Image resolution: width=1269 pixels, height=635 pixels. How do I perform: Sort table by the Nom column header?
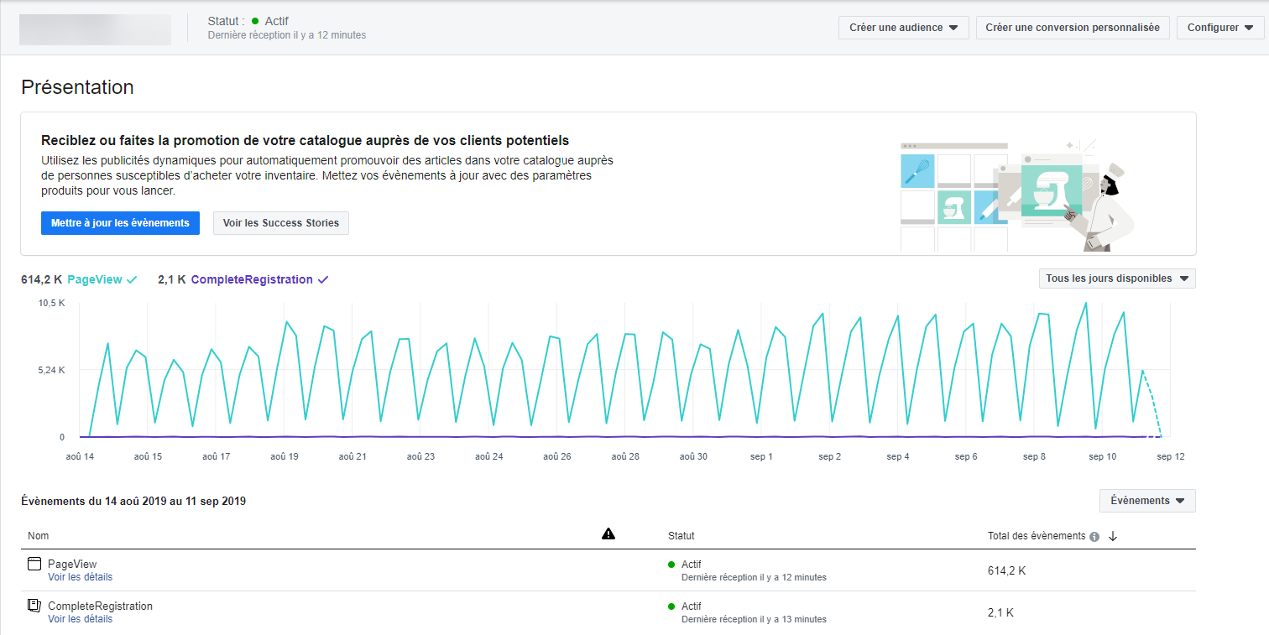pyautogui.click(x=38, y=536)
